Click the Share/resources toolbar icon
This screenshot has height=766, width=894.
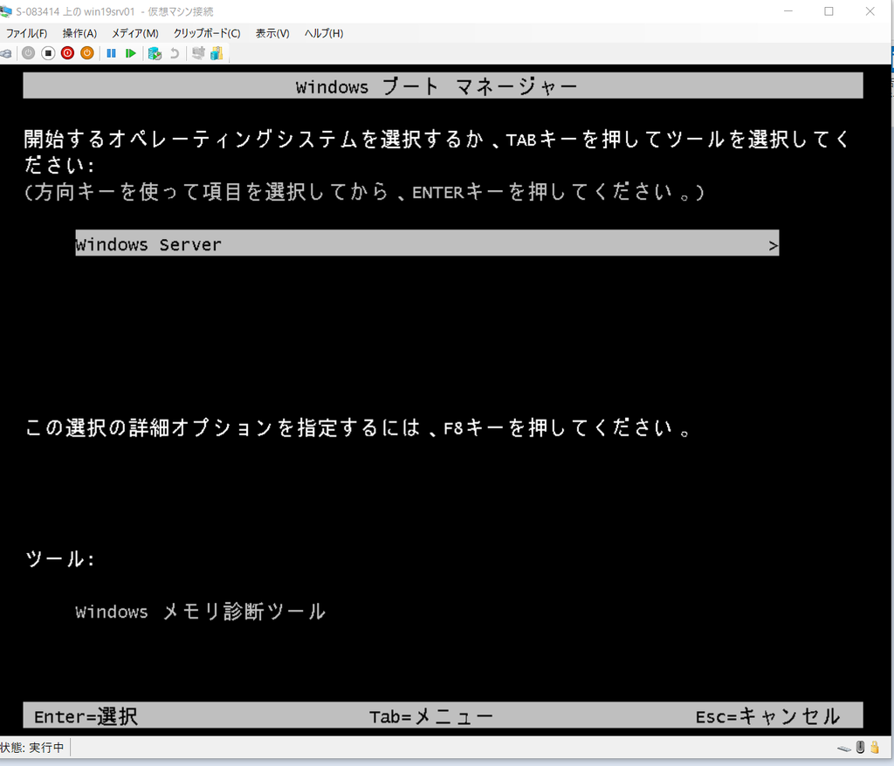(217, 53)
